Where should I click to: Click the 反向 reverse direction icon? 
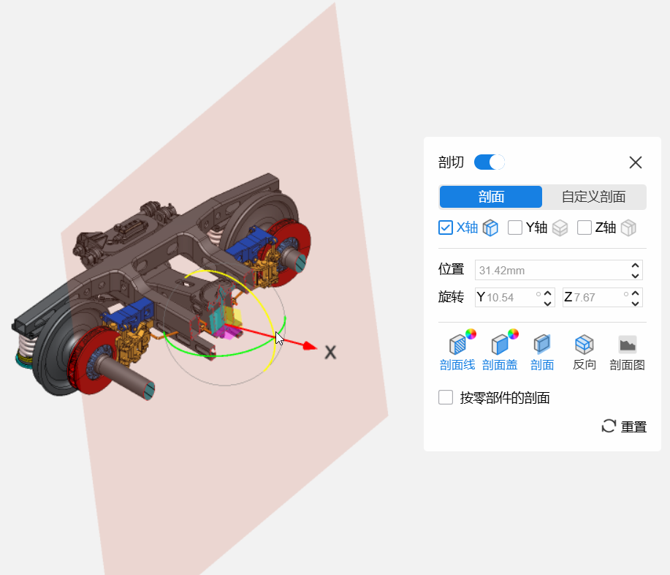point(584,344)
